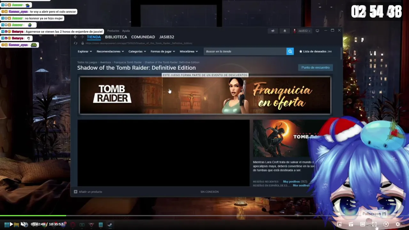Switch to the TIENDA tab
The width and height of the screenshot is (409, 230).
(x=94, y=37)
